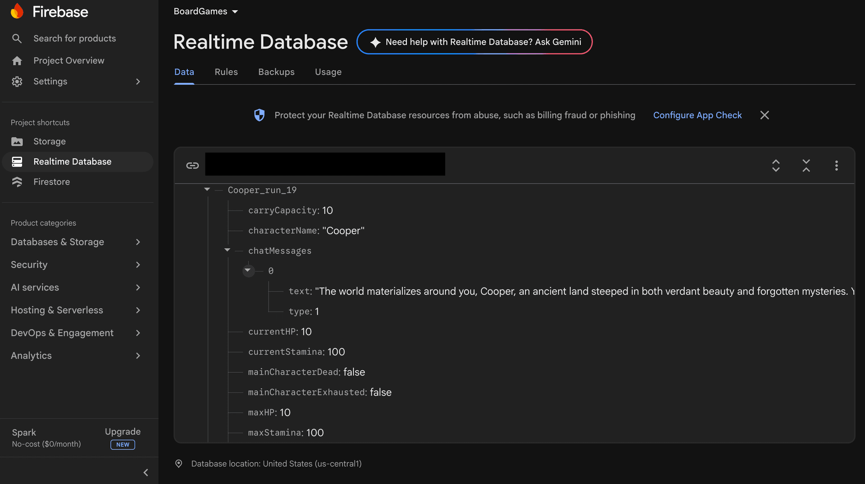Click Ask Gemini help button

(x=474, y=42)
